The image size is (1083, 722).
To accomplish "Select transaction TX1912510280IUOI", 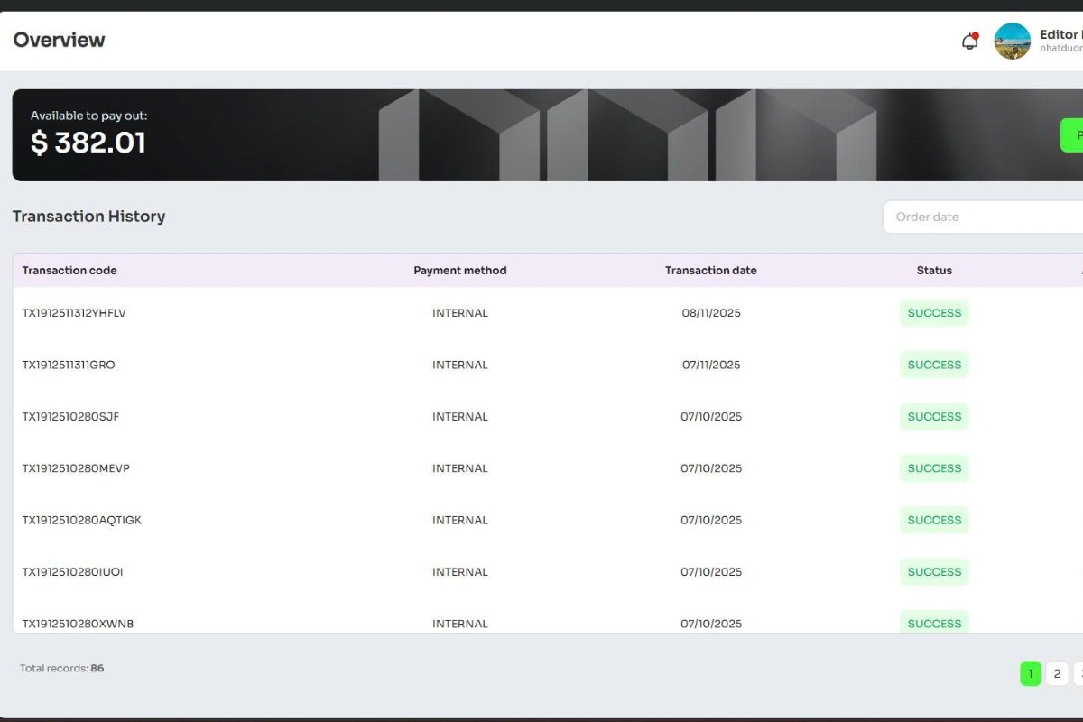I will coord(72,572).
